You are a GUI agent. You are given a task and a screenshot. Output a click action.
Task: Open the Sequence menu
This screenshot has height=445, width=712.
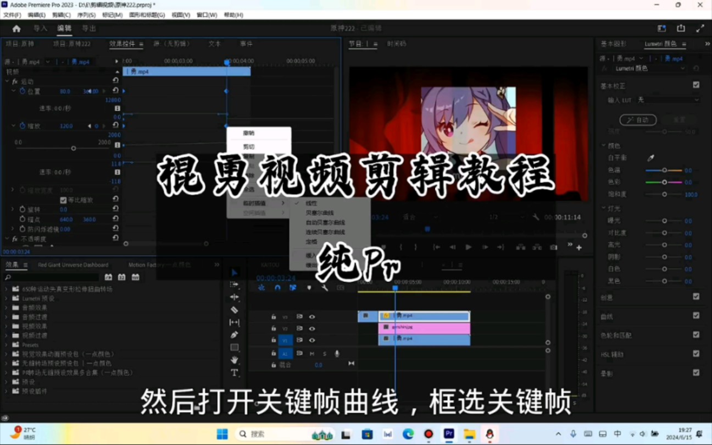point(86,15)
